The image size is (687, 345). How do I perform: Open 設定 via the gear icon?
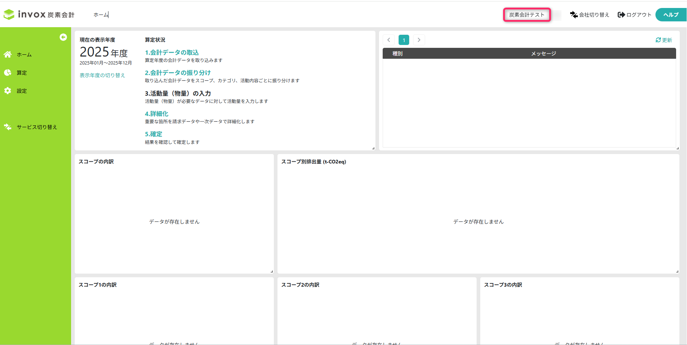tap(8, 91)
